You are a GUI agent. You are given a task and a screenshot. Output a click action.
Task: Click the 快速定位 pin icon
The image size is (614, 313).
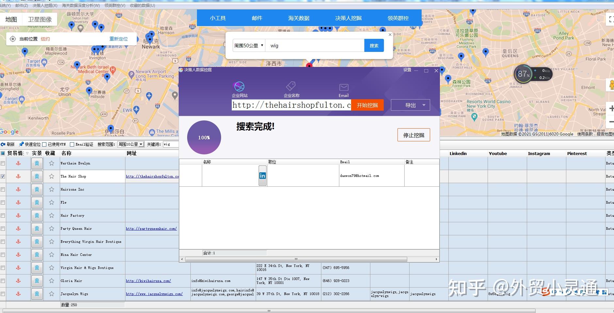(22, 144)
